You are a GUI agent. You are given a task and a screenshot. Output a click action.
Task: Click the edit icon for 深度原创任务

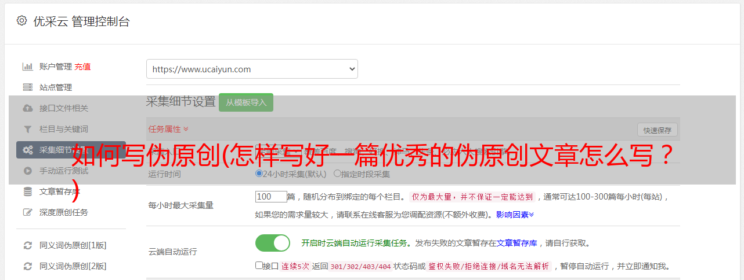[x=27, y=212]
